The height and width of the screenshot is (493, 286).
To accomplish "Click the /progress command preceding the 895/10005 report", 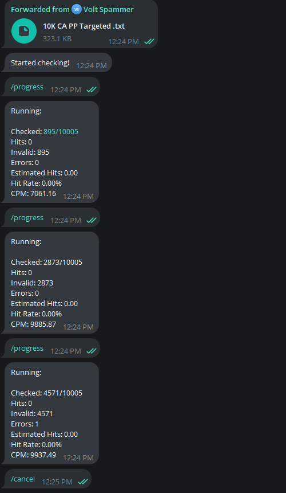I will (x=27, y=87).
